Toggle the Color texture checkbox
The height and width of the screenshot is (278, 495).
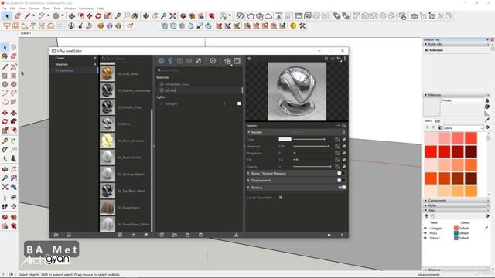click(x=344, y=139)
